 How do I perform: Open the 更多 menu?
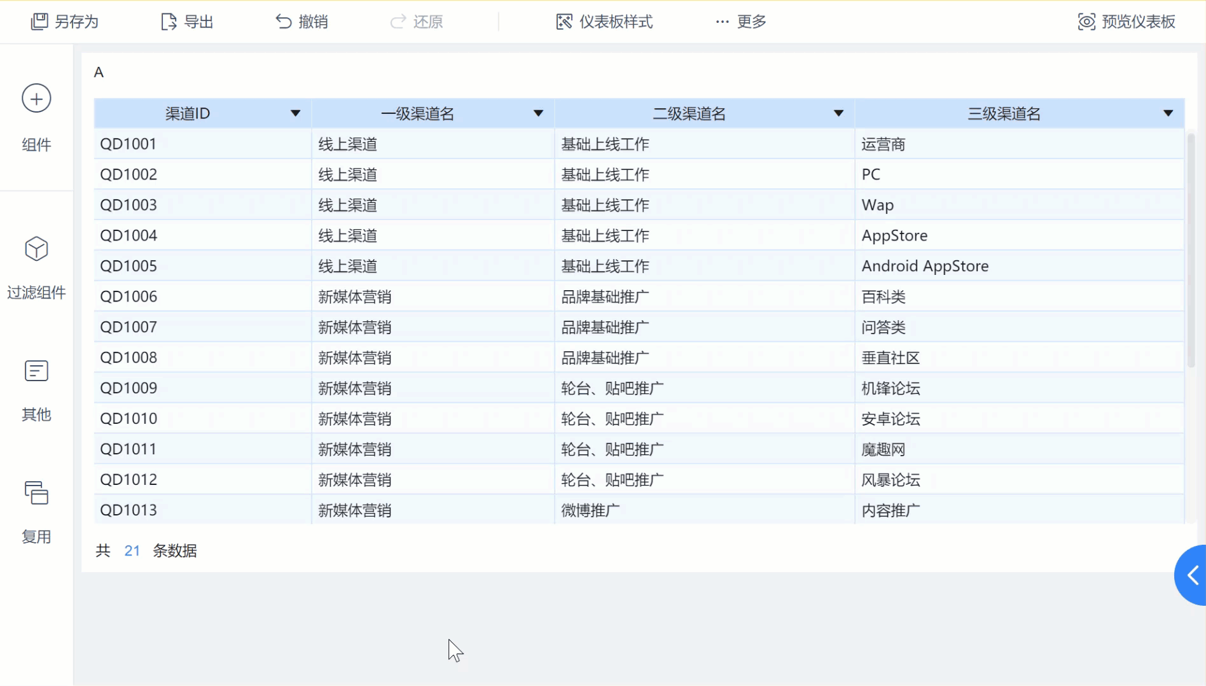click(739, 21)
